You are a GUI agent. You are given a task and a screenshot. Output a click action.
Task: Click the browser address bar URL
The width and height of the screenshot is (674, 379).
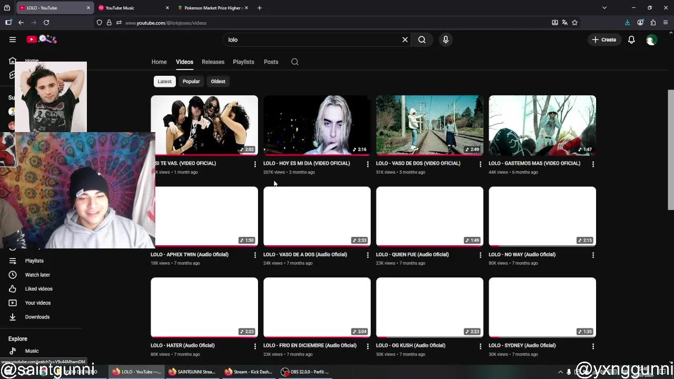point(166,23)
